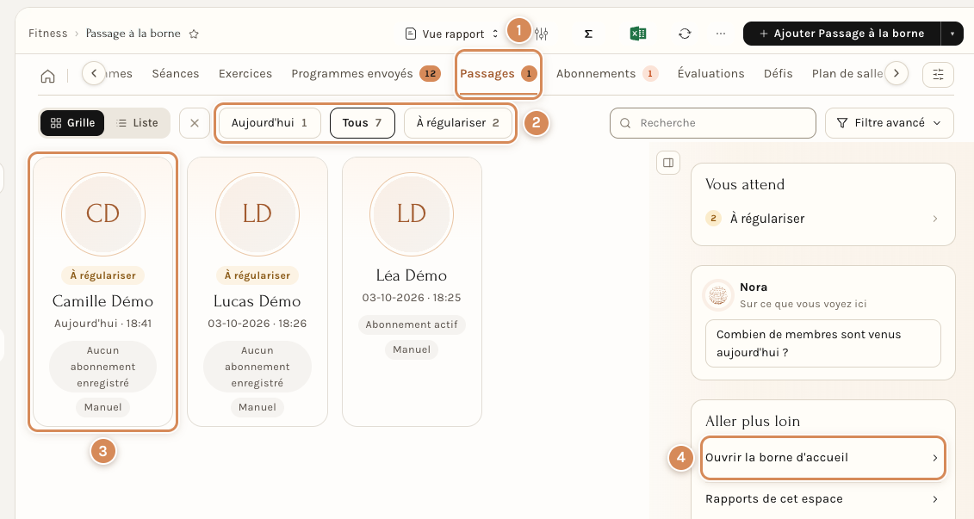Open Rapports de cet espace

[x=822, y=499]
